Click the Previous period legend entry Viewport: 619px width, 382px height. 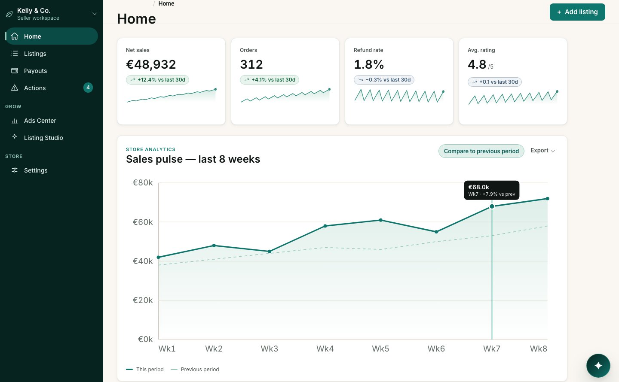[x=195, y=370]
